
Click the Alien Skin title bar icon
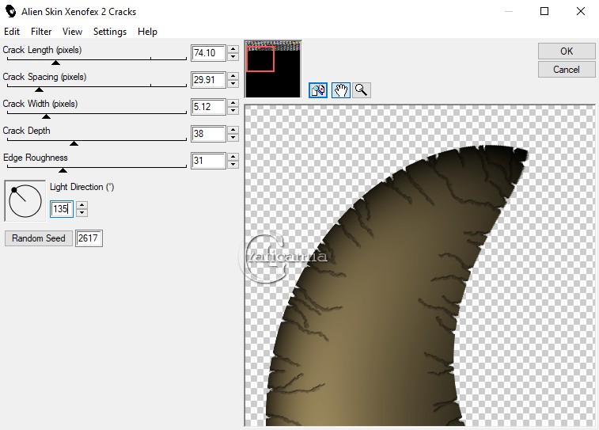11,11
